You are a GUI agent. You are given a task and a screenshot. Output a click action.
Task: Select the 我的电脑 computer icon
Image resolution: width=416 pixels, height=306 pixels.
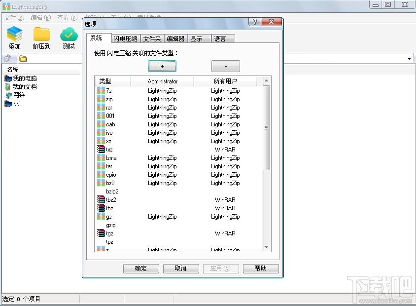[x=8, y=78]
